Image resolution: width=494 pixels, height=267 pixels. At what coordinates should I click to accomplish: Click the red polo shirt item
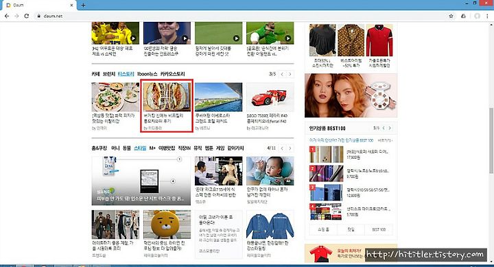(379, 40)
